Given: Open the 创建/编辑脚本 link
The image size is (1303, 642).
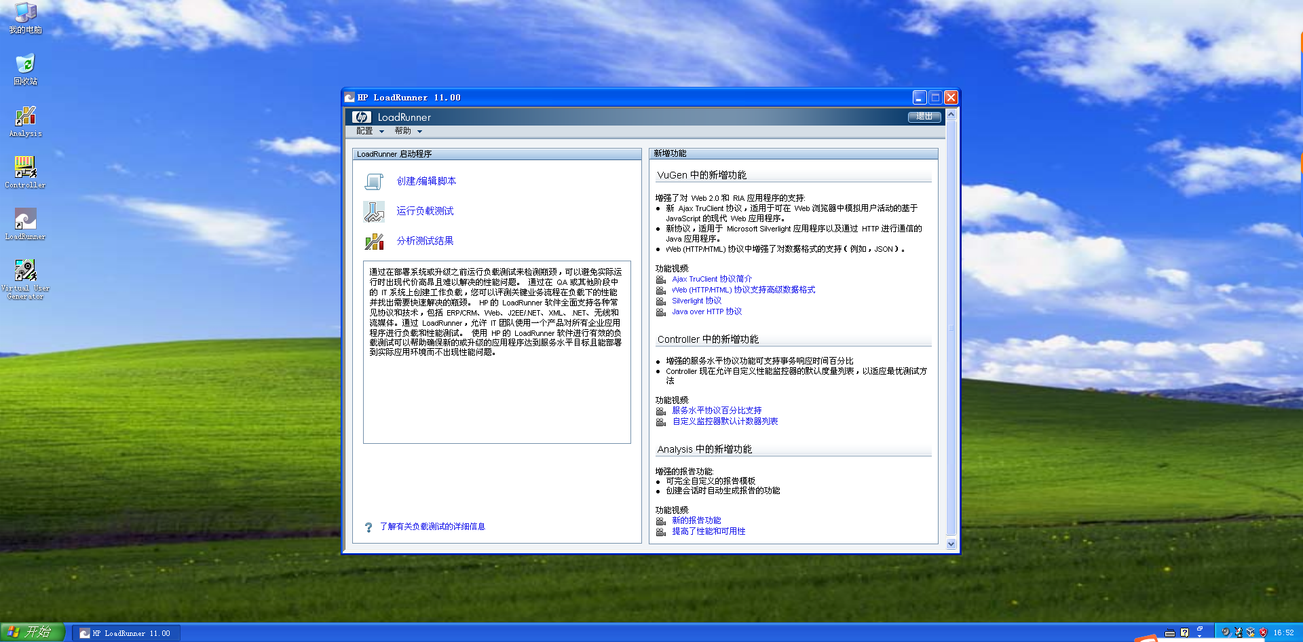Looking at the screenshot, I should click(426, 181).
